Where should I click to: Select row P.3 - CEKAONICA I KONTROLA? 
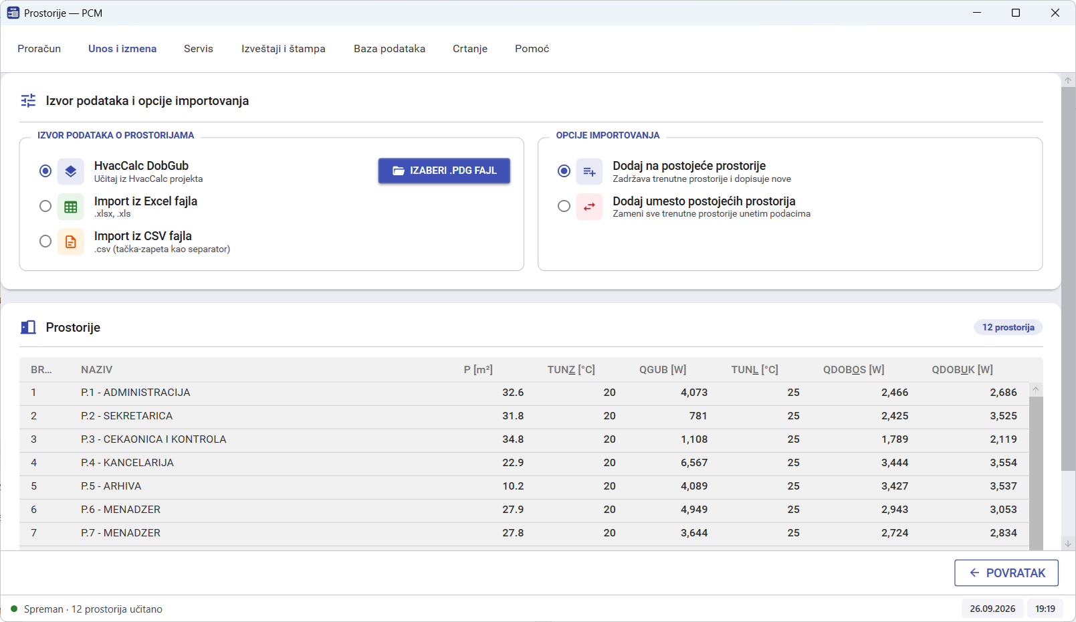click(524, 440)
